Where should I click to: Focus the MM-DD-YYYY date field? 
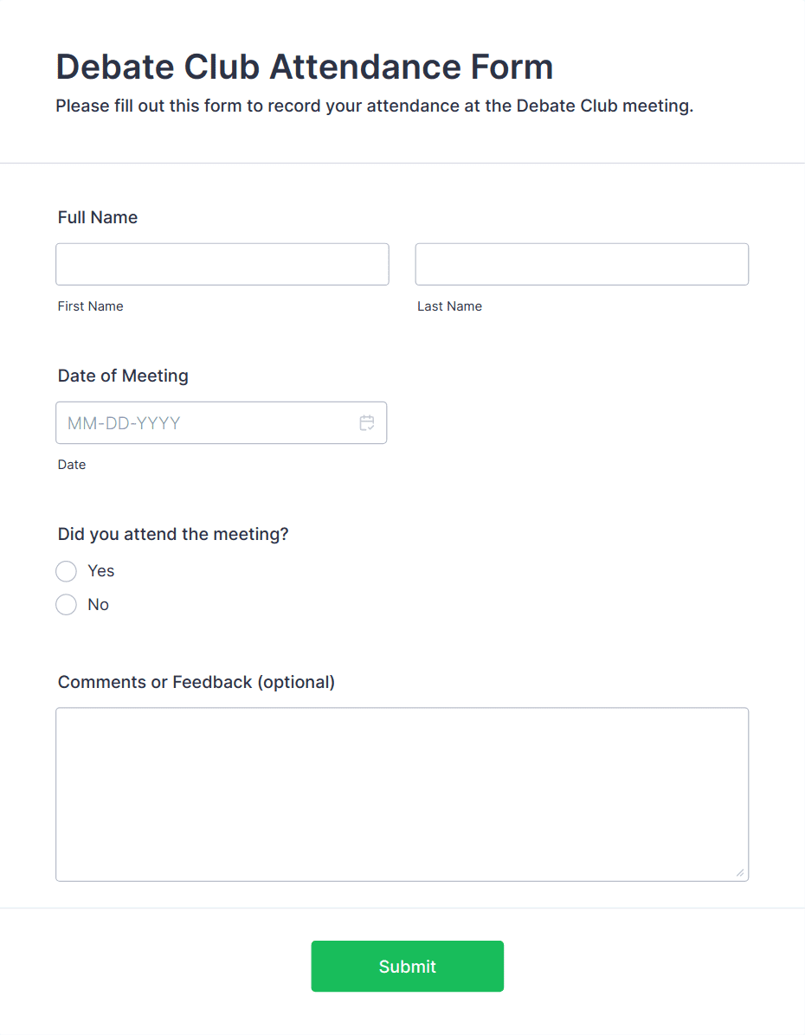point(222,422)
